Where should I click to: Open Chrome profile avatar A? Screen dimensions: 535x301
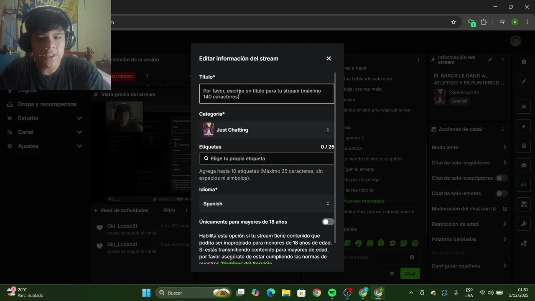click(x=515, y=22)
